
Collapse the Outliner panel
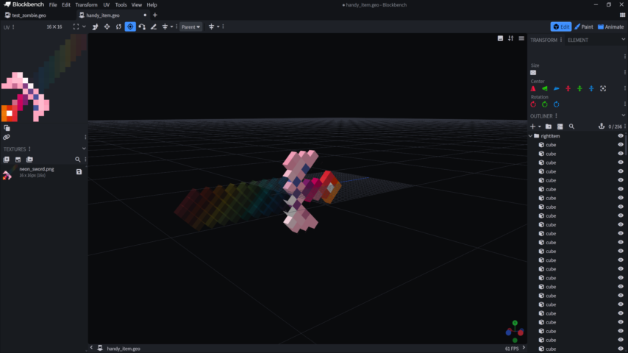click(623, 115)
